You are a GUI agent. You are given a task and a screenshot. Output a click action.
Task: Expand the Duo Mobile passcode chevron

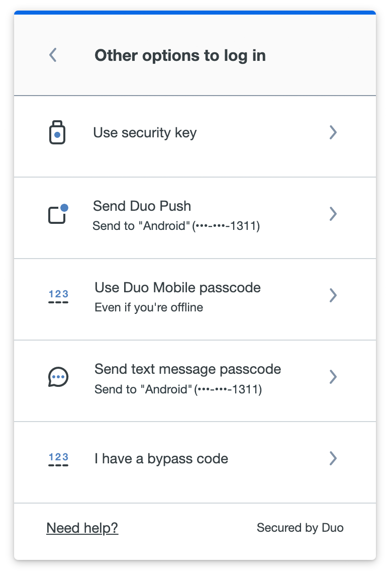[x=333, y=295]
